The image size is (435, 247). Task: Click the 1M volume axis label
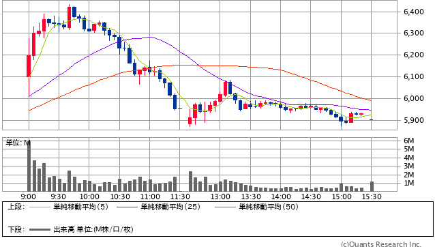(x=409, y=183)
